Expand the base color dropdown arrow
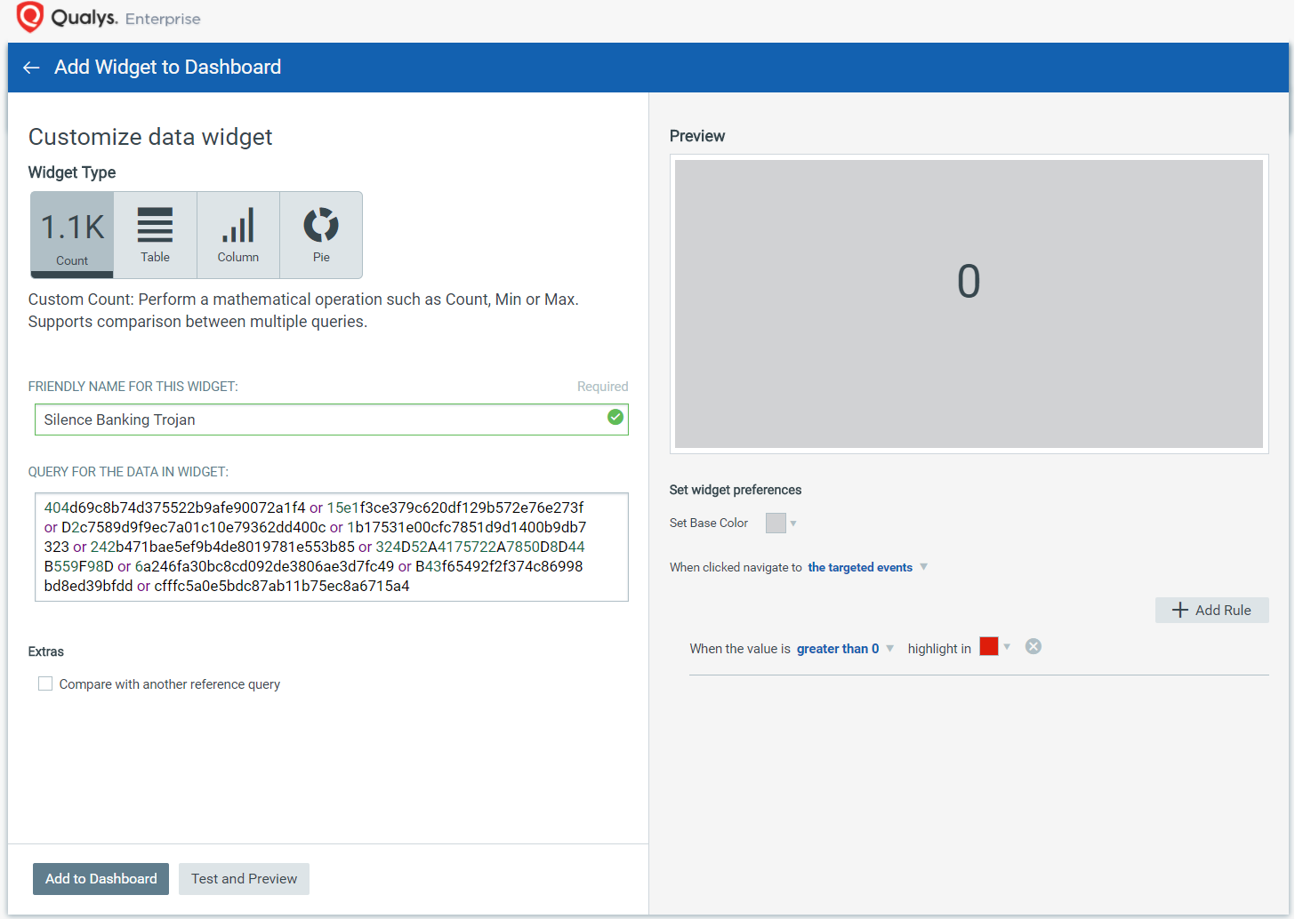The width and height of the screenshot is (1295, 919). point(793,523)
